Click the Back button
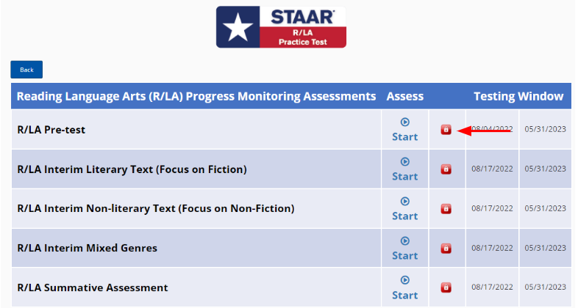The height and width of the screenshot is (308, 578). pyautogui.click(x=26, y=70)
